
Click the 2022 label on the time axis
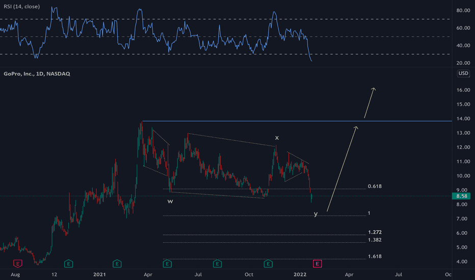click(300, 274)
